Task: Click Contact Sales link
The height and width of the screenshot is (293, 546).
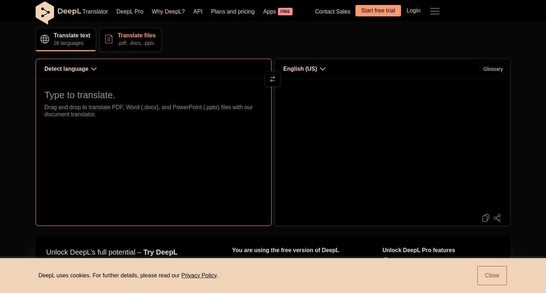Action: [x=332, y=12]
